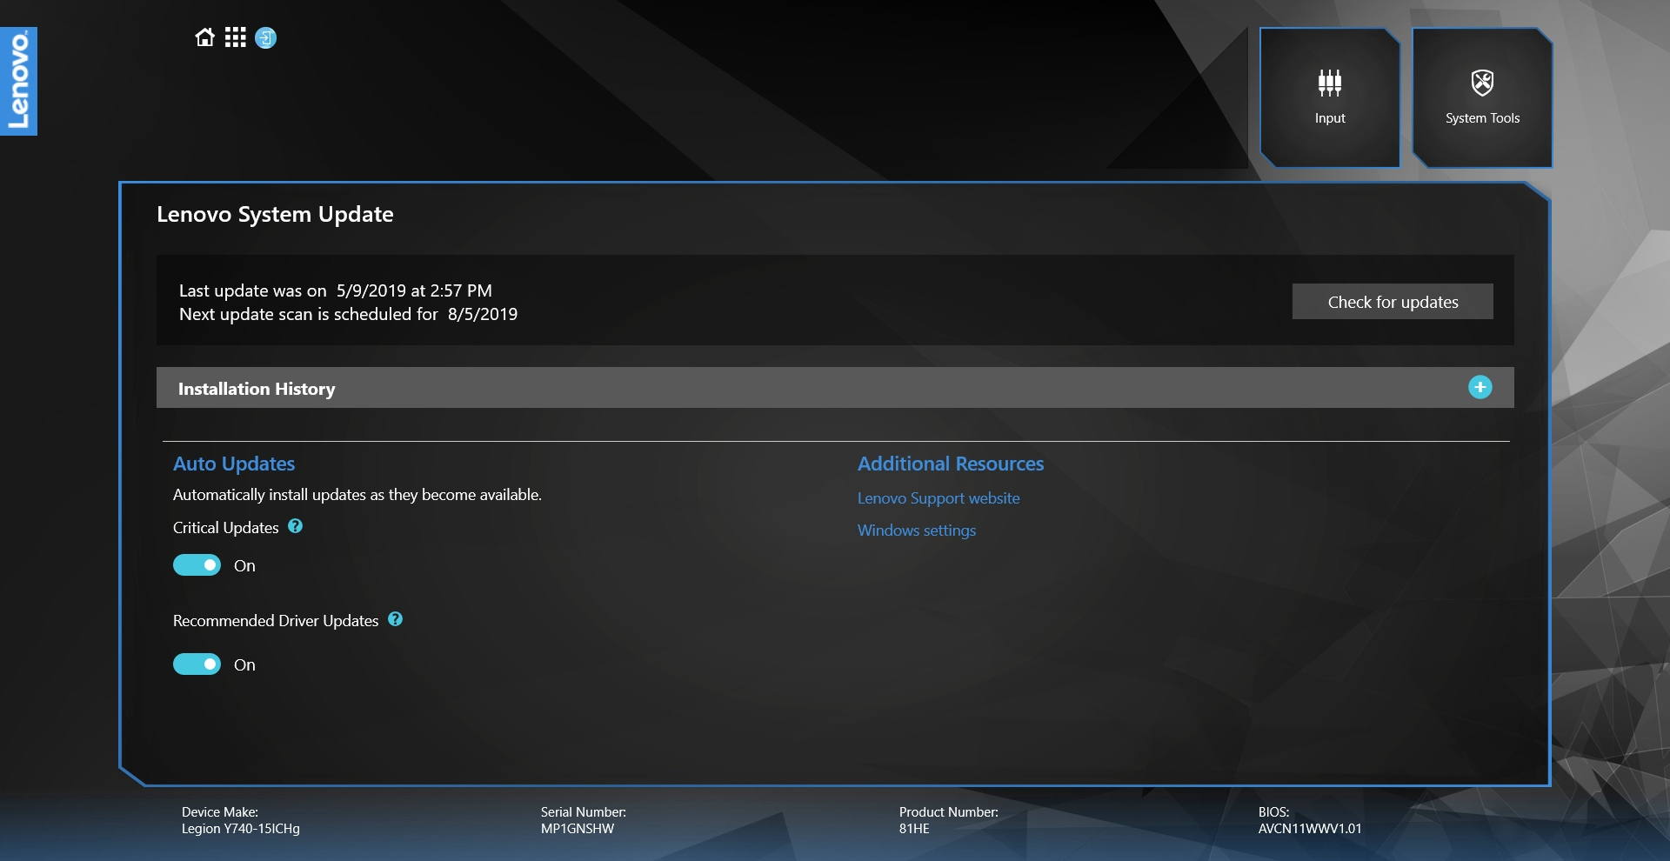Click the Installation History header
The width and height of the screenshot is (1670, 861).
point(835,388)
